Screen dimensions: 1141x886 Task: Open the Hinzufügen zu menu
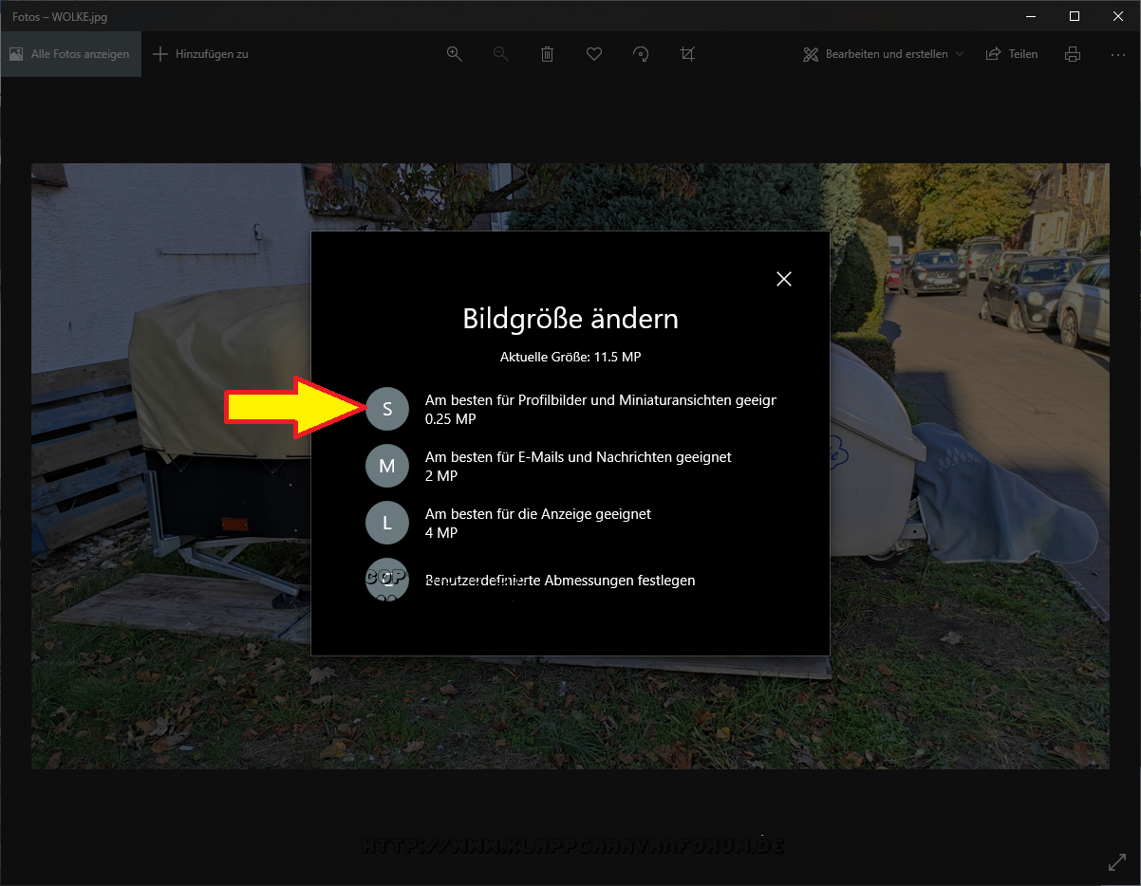tap(200, 54)
